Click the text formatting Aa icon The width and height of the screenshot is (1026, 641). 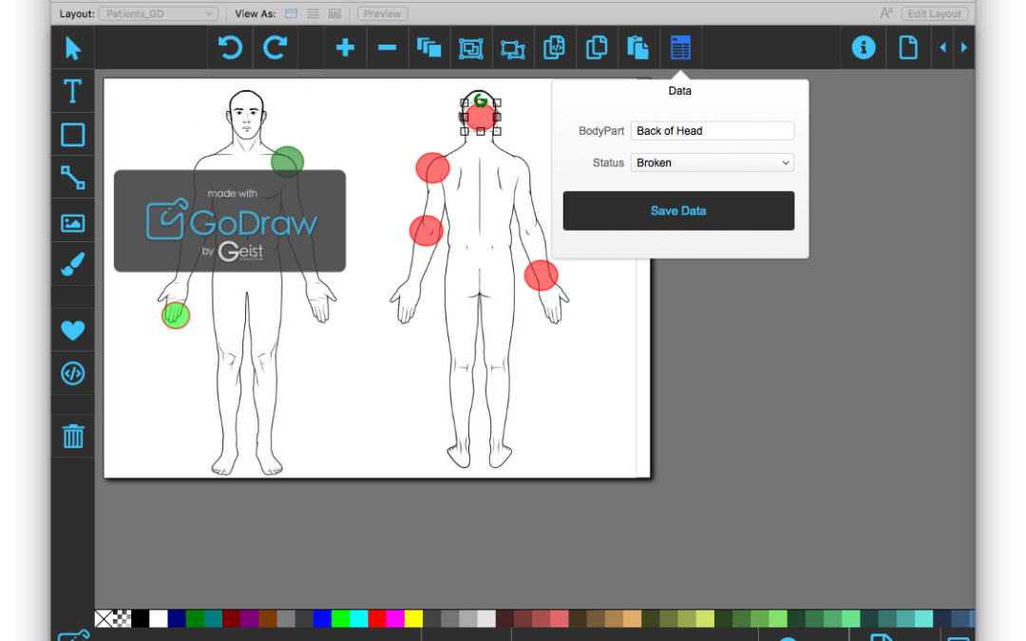coord(886,13)
